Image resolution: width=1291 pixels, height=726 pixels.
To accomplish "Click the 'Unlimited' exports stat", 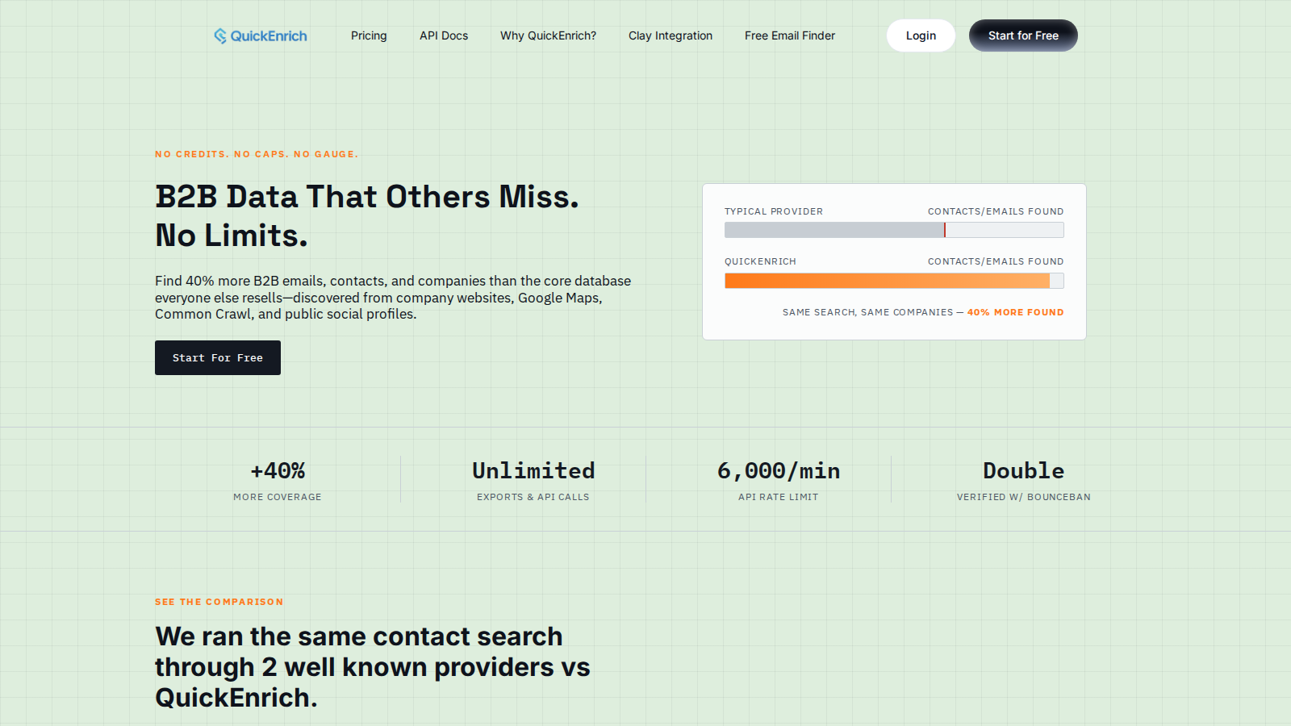I will click(x=533, y=470).
